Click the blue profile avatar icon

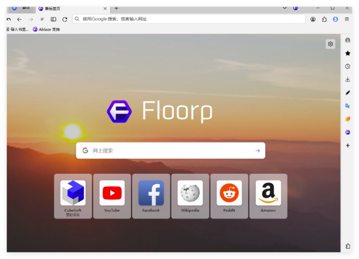click(x=335, y=19)
